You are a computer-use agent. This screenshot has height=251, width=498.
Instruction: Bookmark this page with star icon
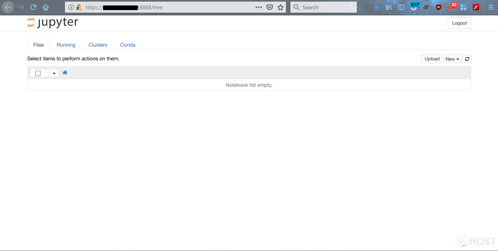pos(280,7)
